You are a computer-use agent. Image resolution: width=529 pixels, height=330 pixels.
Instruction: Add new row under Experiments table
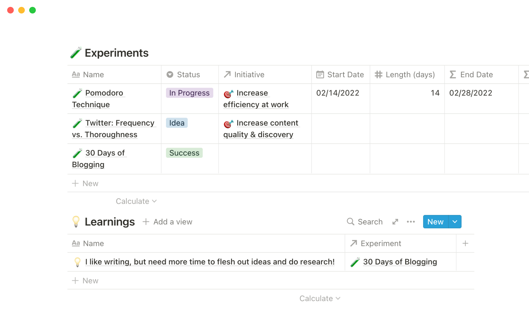click(85, 183)
